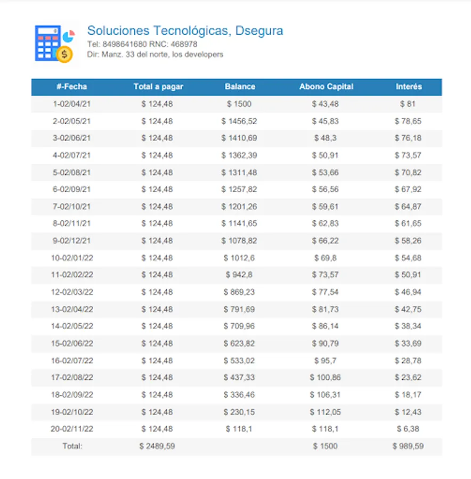Viewport: 471px width, 479px height.
Task: Select the 19-02/10/22 date cell
Action: (x=72, y=412)
